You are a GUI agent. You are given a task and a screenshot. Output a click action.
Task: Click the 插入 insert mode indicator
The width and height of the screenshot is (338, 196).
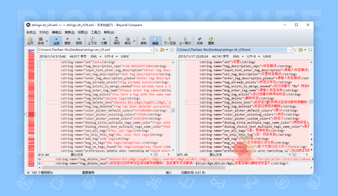[x=169, y=172]
